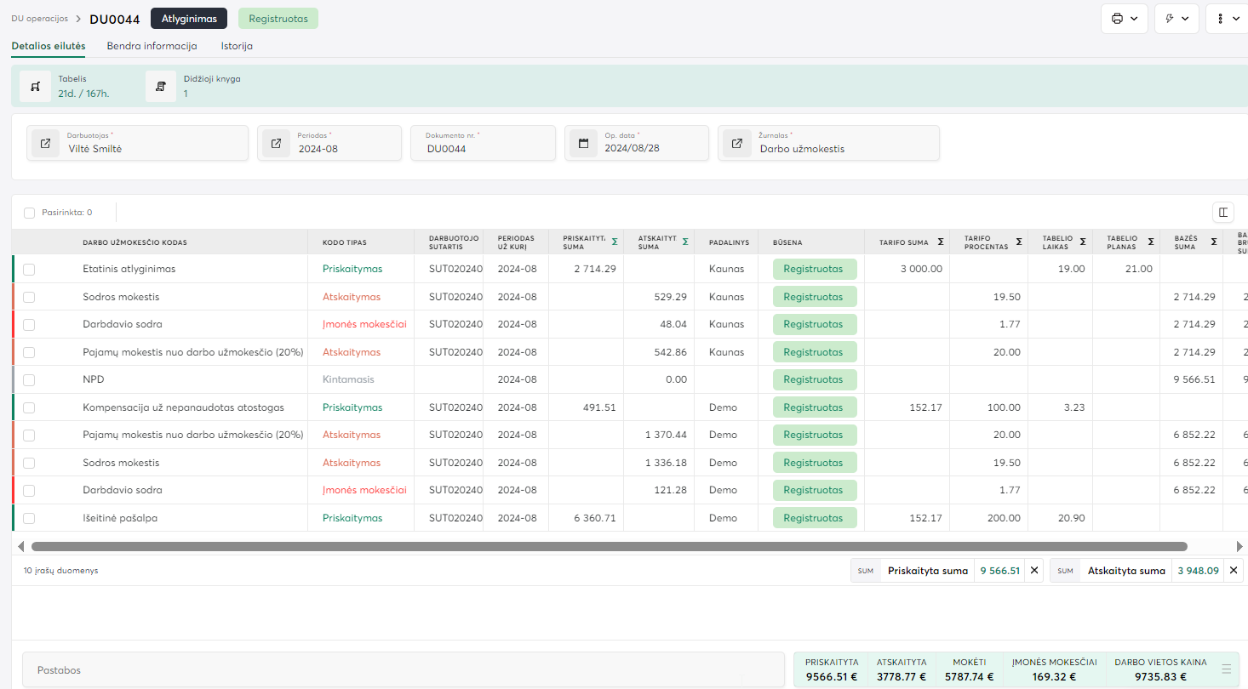
Task: Open the Tabelis timesheet icon
Action: point(35,87)
